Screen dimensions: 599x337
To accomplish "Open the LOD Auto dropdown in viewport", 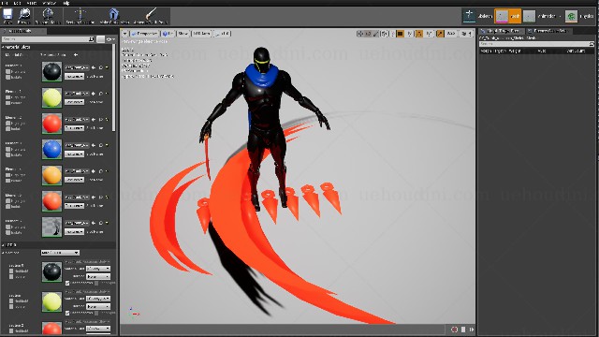I will 201,34.
